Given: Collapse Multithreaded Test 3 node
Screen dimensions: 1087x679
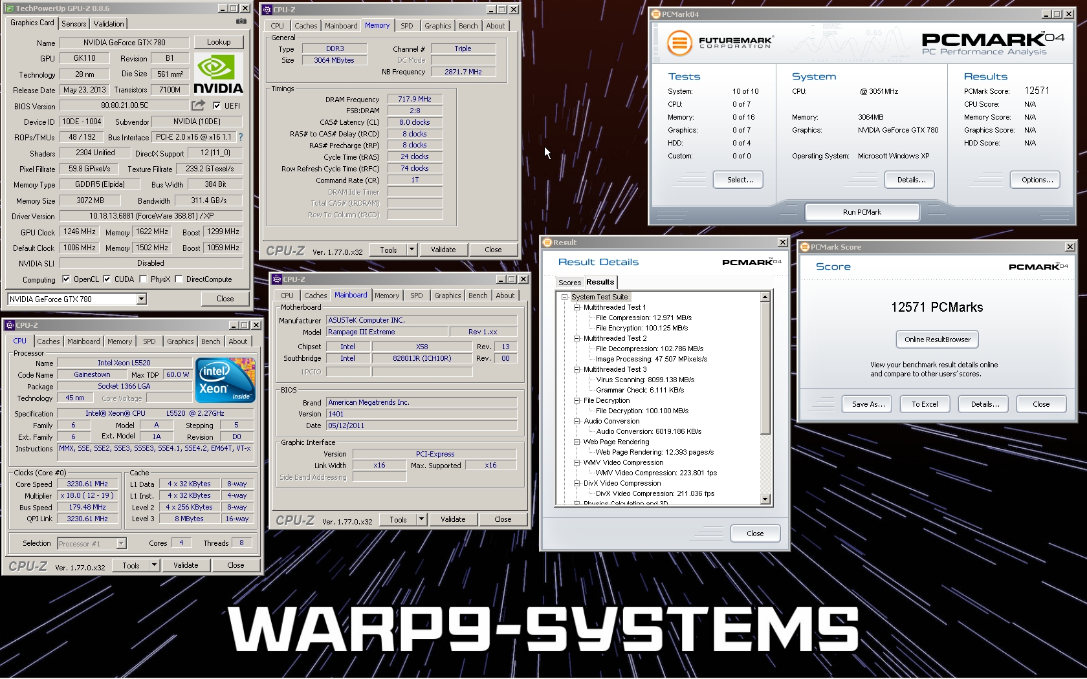Looking at the screenshot, I should click(x=576, y=369).
